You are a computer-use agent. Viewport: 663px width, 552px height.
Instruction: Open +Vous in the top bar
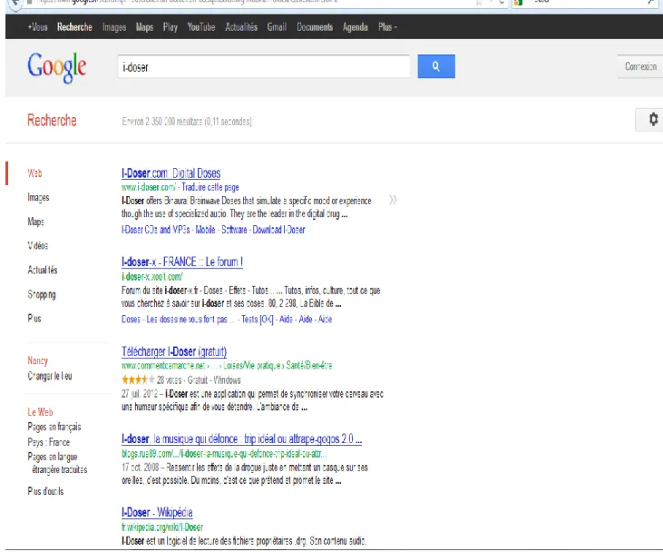pos(37,27)
